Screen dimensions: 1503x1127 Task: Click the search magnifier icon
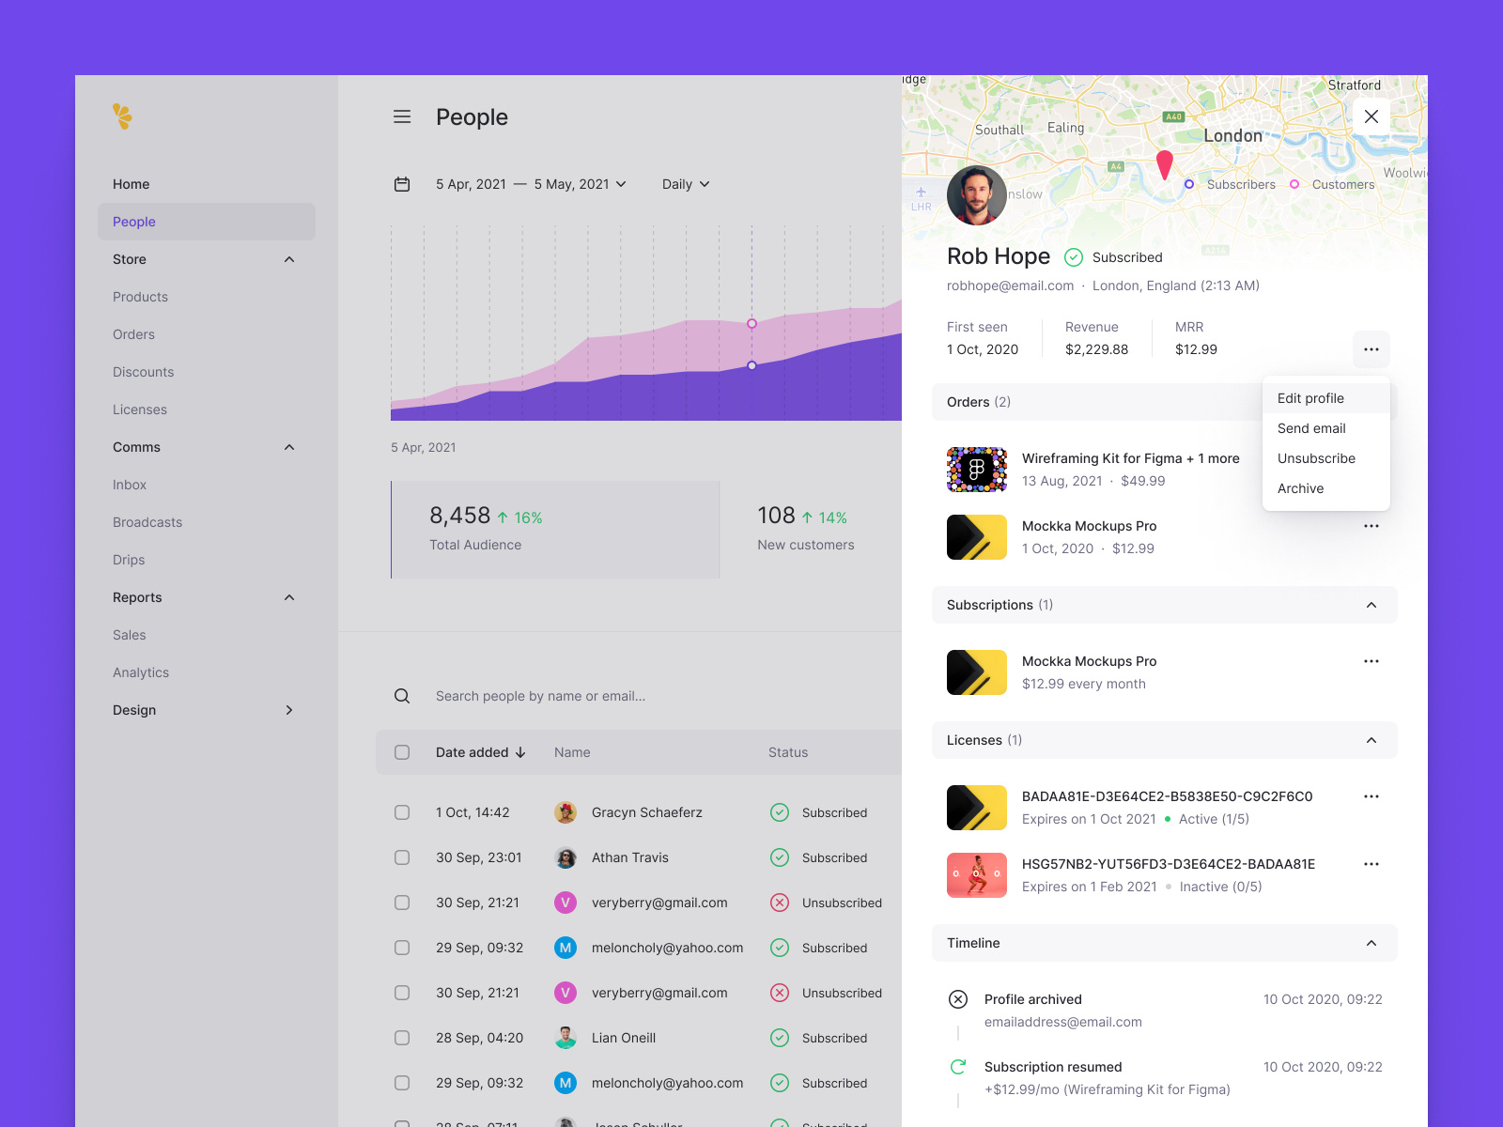402,696
